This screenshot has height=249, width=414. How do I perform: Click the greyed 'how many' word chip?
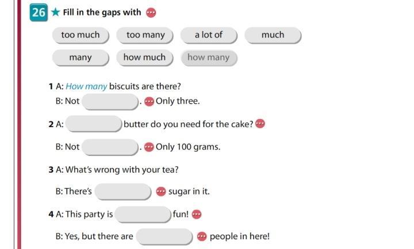pyautogui.click(x=209, y=58)
